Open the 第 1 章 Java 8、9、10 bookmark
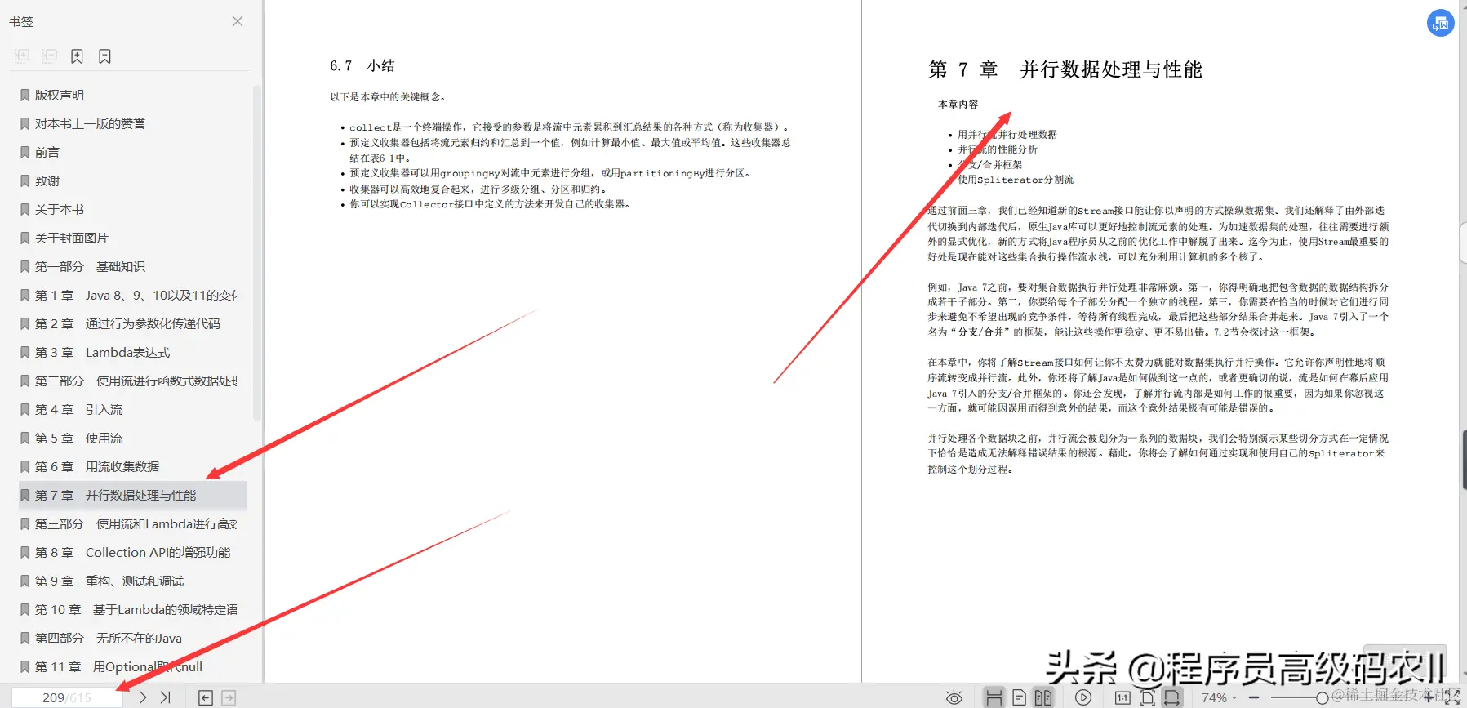This screenshot has width=1467, height=708. (x=132, y=295)
